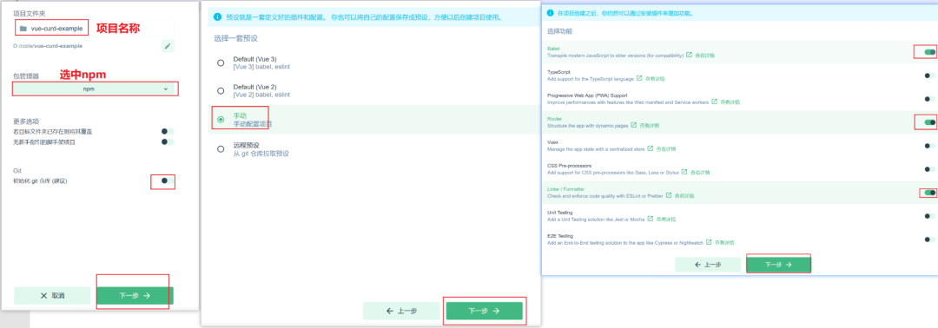Click the 包管理器 label
The image size is (938, 328).
[x=26, y=75]
